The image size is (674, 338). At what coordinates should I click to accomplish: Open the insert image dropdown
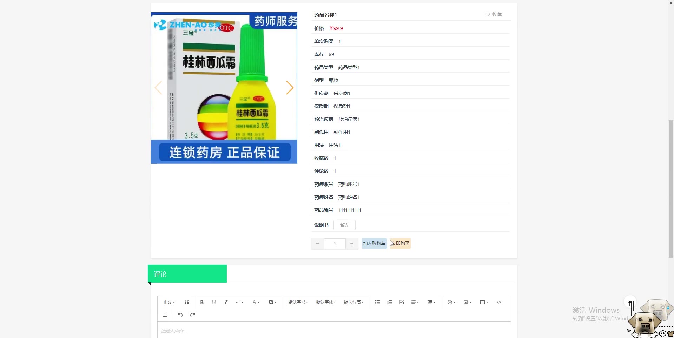[x=468, y=302]
